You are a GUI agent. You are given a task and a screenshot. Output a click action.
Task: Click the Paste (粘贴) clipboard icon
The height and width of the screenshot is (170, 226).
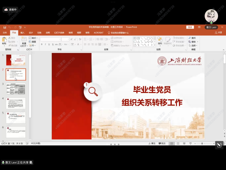point(4,40)
